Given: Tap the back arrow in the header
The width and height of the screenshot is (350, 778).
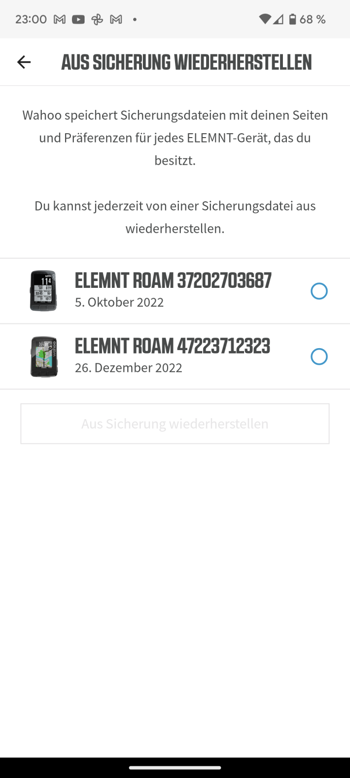Looking at the screenshot, I should [x=24, y=62].
